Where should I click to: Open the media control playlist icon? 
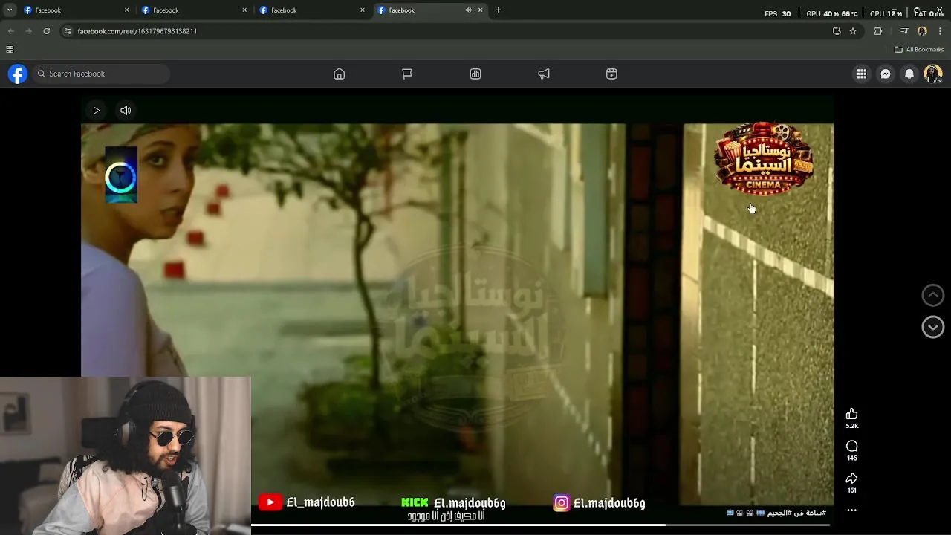[904, 31]
